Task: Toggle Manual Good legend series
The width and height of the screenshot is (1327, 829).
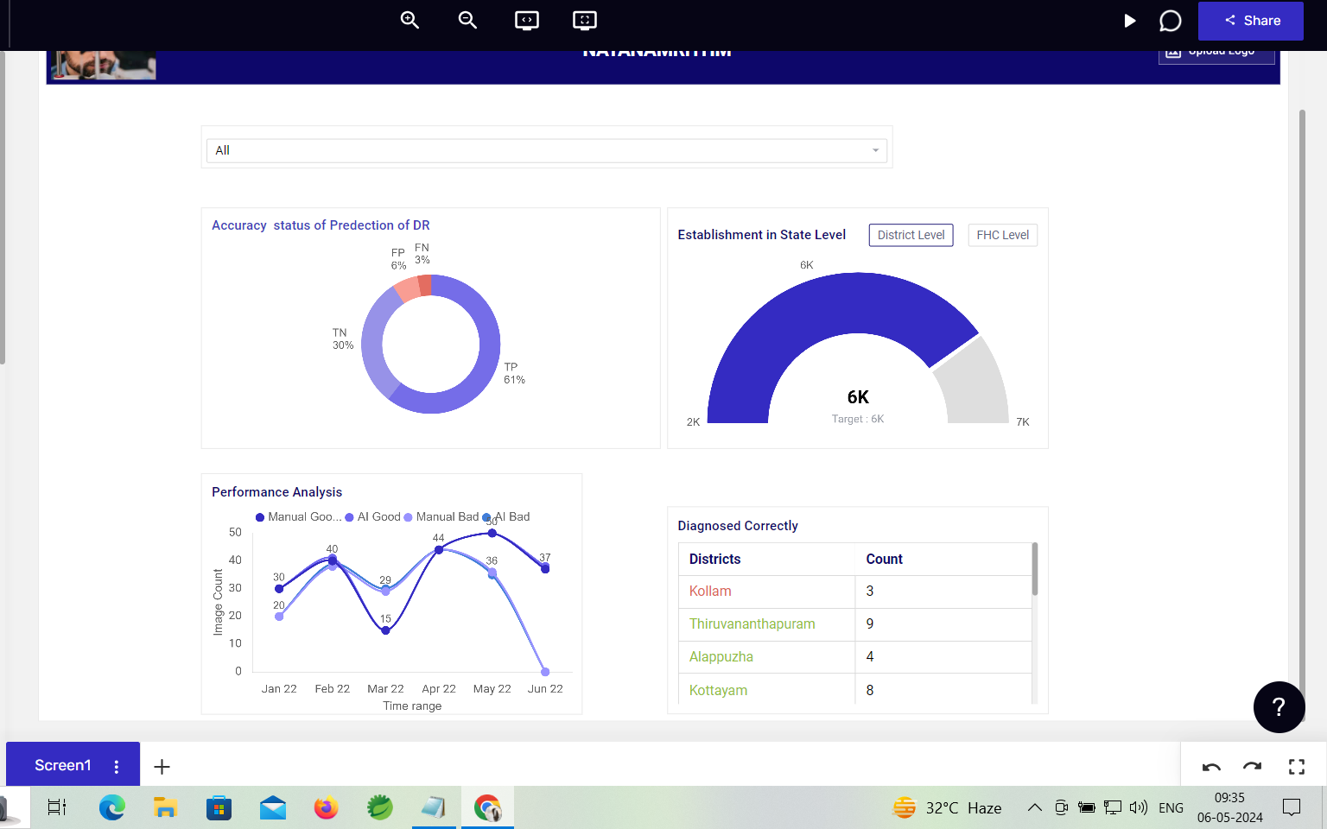Action: pos(299,516)
